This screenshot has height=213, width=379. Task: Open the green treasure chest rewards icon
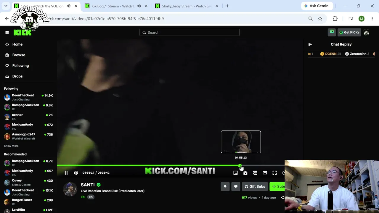pos(332,32)
